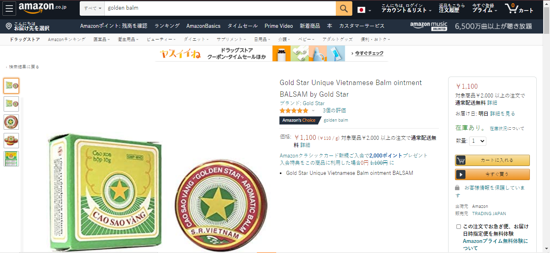The image size is (550, 253).
Task: Click the ドラッグストア coupon banner
Action: click(272, 53)
